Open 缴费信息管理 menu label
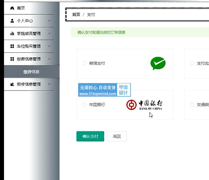The image size is (209, 180). [x=29, y=59]
